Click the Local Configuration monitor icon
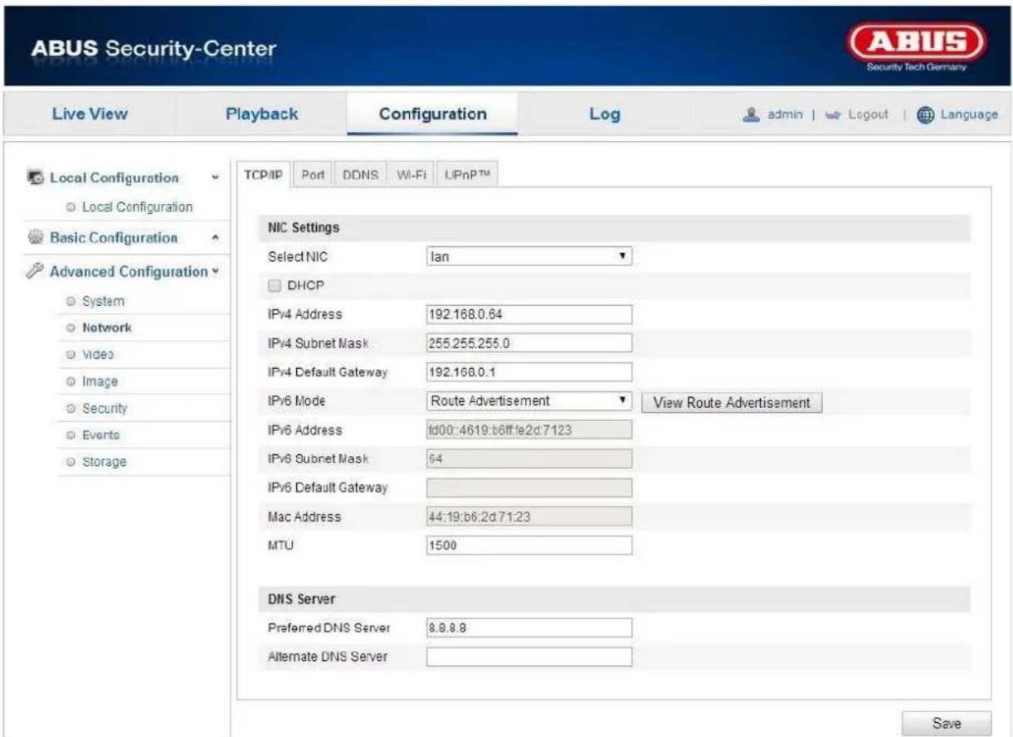 coord(36,178)
